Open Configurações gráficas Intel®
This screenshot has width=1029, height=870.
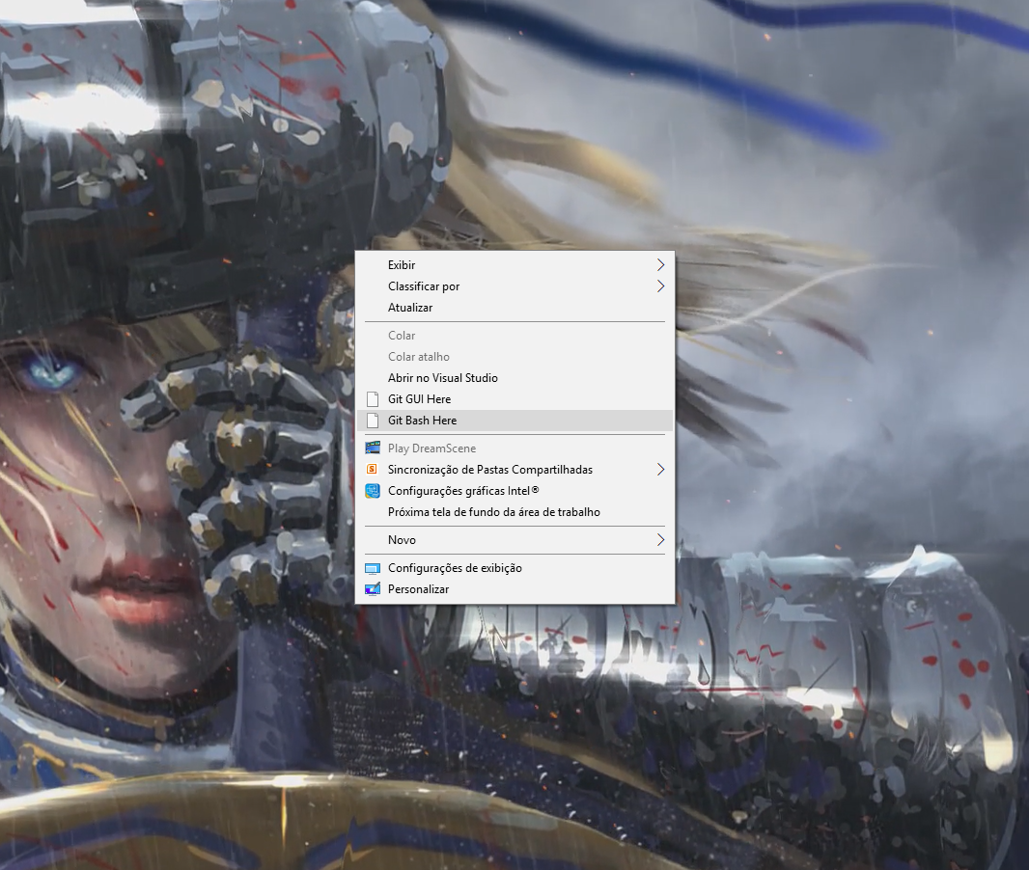pos(515,491)
